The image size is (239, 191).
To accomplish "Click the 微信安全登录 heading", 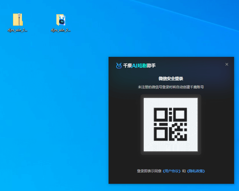I will click(171, 78).
